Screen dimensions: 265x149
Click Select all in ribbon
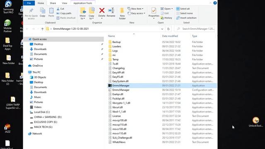click(183, 9)
